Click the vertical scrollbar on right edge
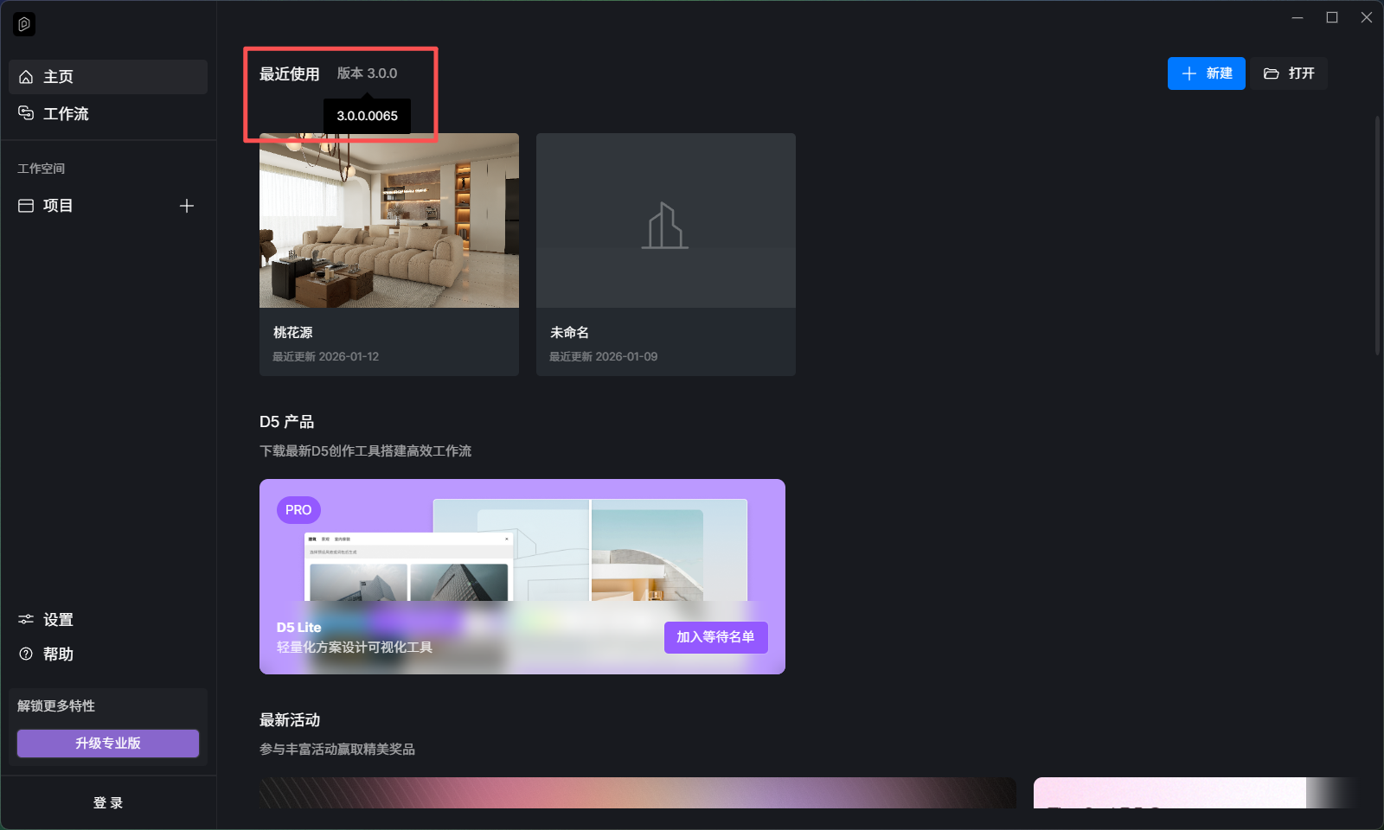 (1378, 235)
